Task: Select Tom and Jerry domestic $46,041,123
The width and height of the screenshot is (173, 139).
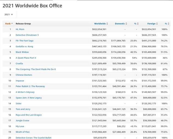Action: pos(119,109)
